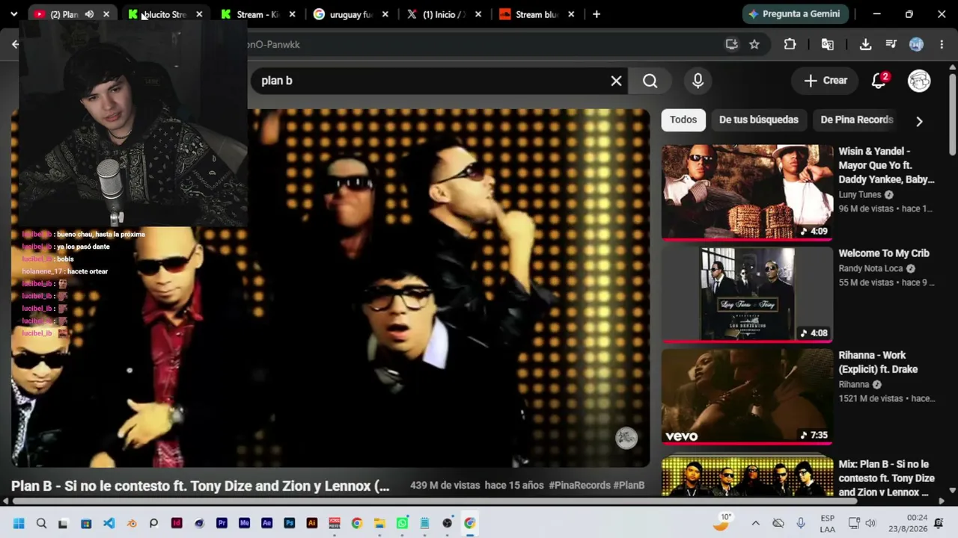Switch the ESP LAA keyboard language
Image resolution: width=958 pixels, height=538 pixels.
pos(827,523)
